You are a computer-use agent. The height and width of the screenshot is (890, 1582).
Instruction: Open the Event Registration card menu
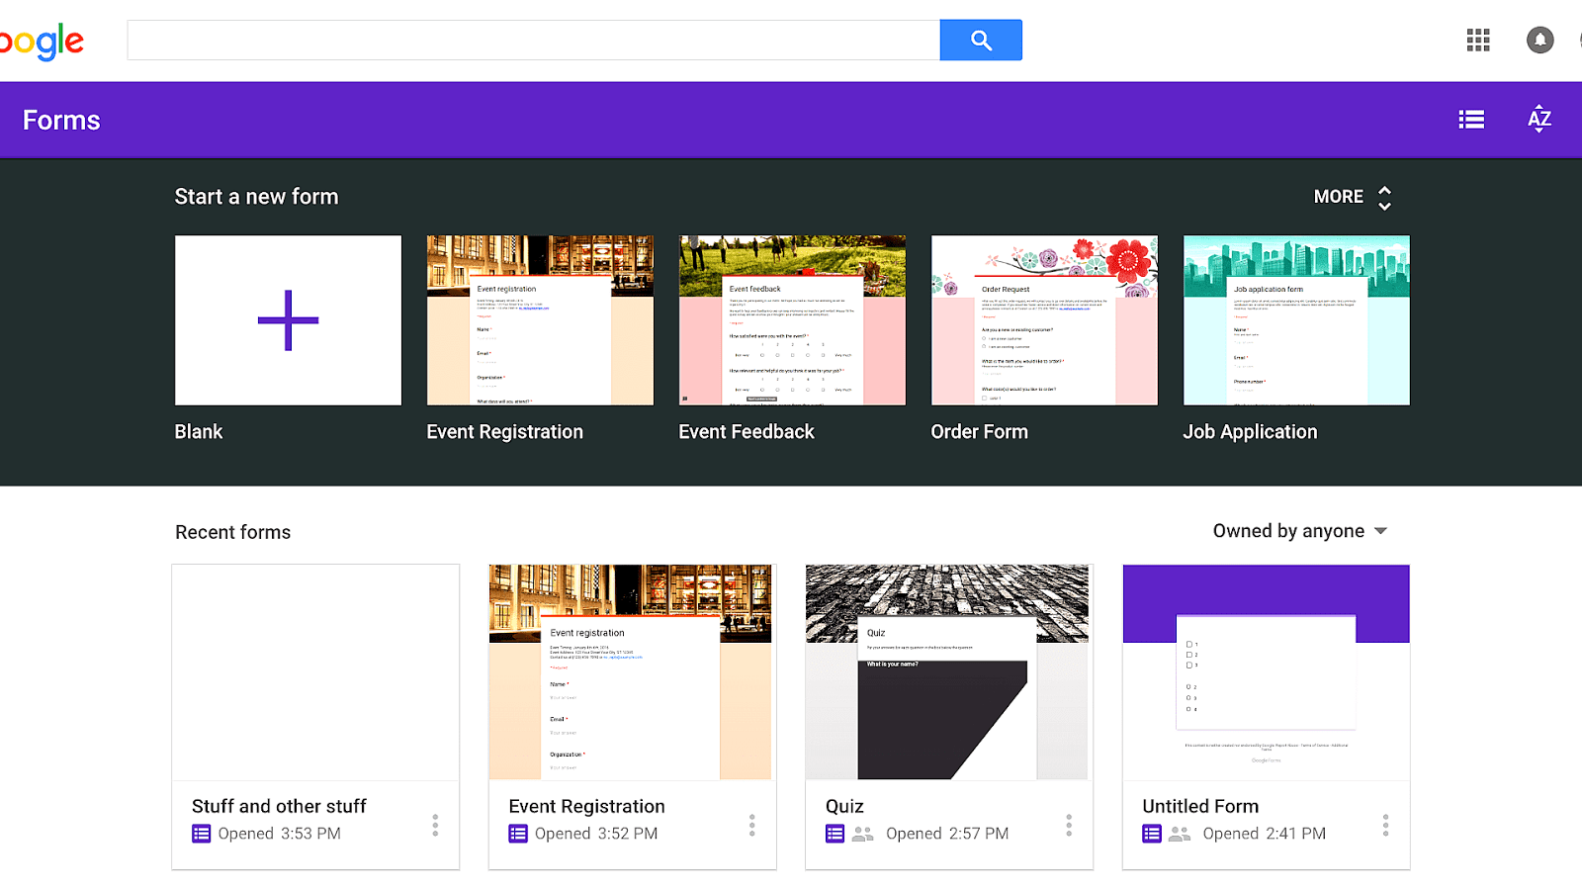click(751, 825)
